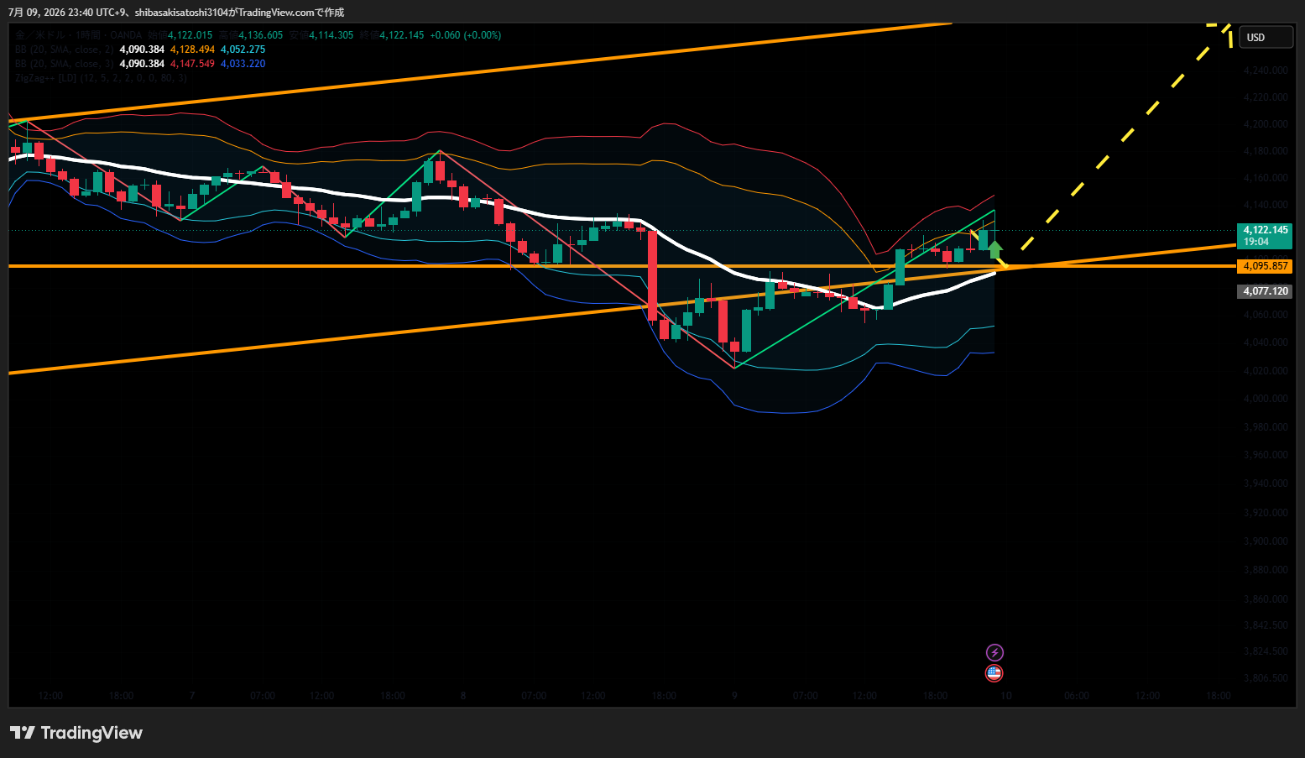This screenshot has height=758, width=1305.
Task: Click the purple lightning event icon
Action: pyautogui.click(x=994, y=652)
